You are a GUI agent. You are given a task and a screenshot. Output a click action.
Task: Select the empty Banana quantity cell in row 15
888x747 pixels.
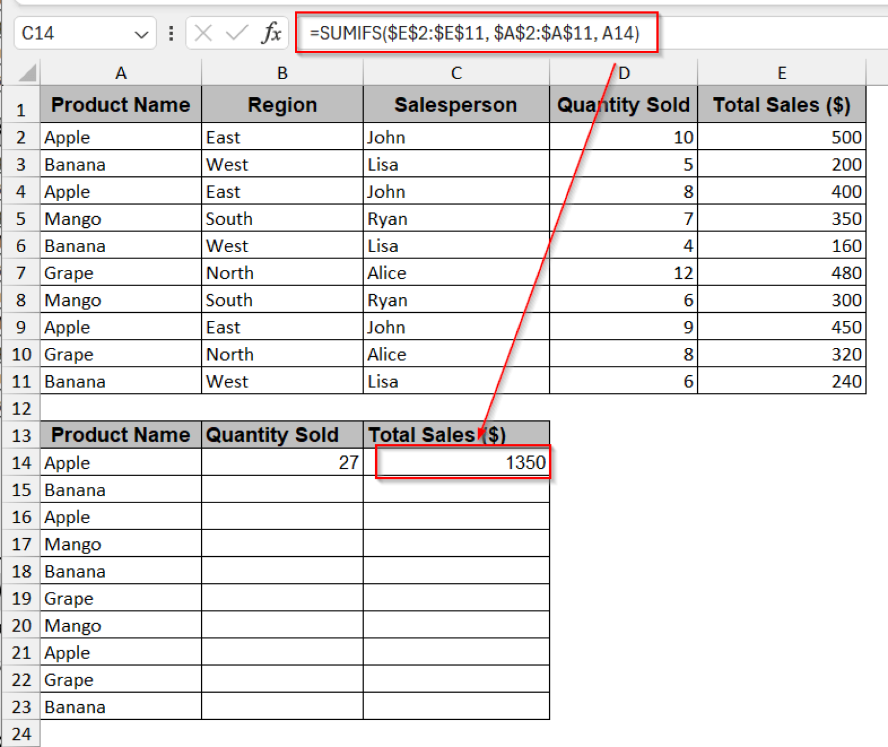282,489
